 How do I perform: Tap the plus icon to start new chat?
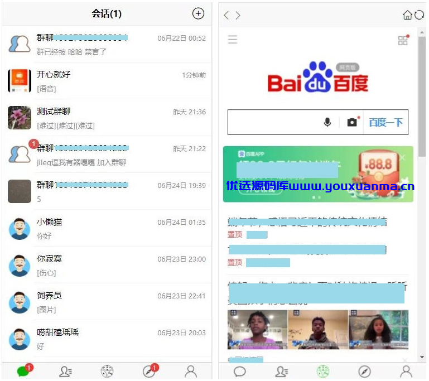(198, 13)
